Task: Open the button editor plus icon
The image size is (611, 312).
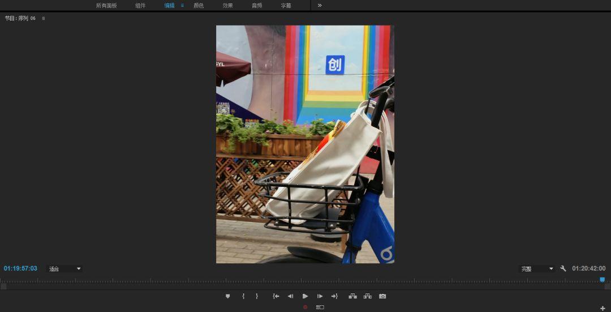Action: (x=603, y=309)
